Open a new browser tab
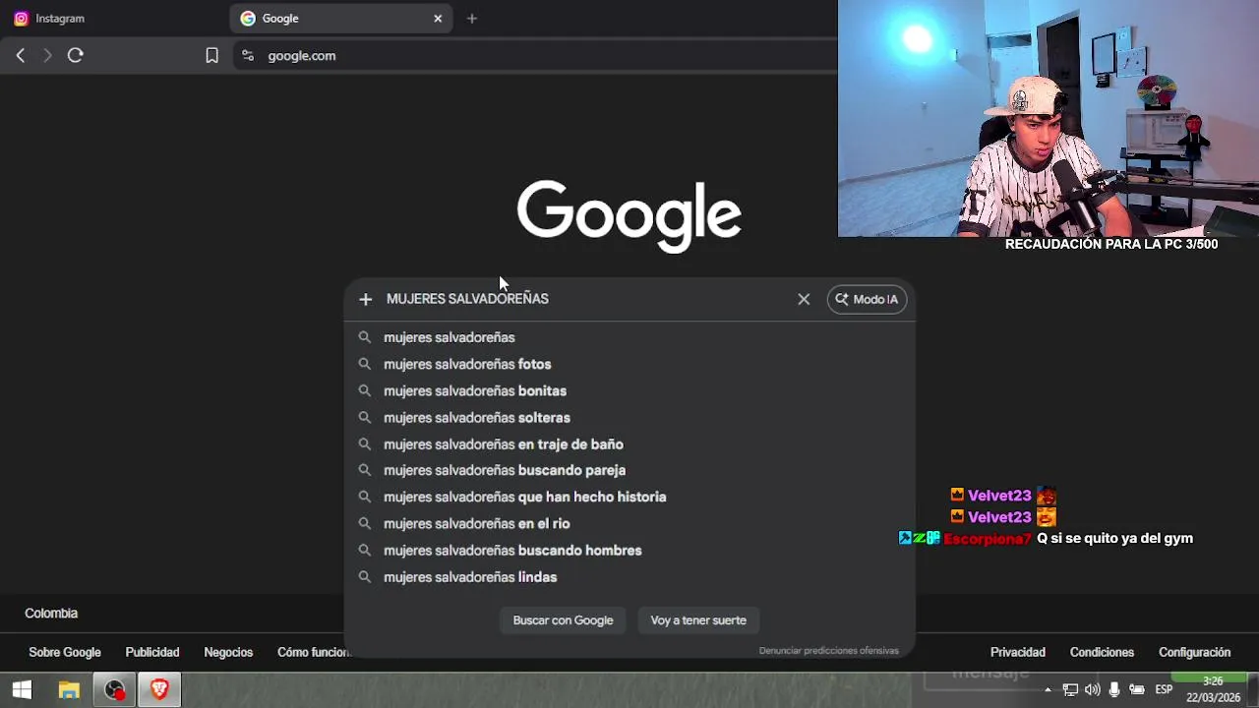 click(472, 19)
